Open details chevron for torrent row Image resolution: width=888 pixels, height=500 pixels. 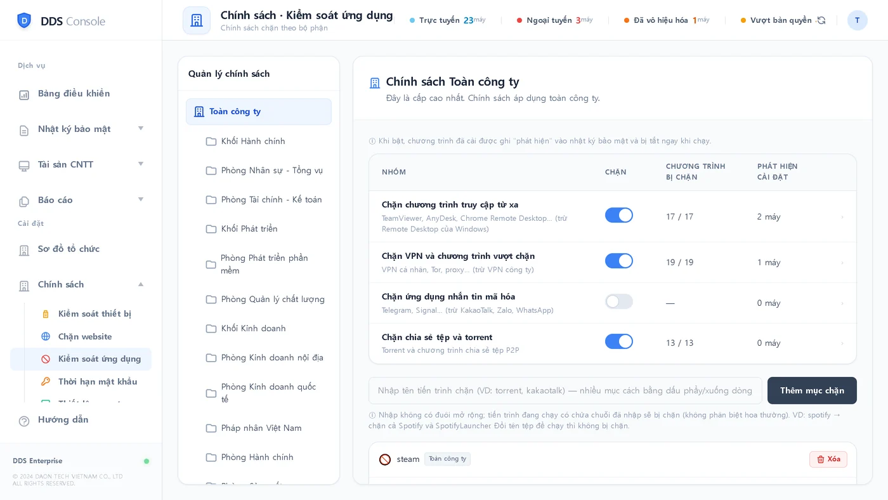[842, 343]
